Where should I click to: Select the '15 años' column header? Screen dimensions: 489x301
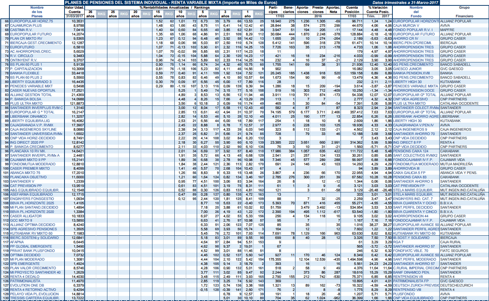(x=157, y=14)
